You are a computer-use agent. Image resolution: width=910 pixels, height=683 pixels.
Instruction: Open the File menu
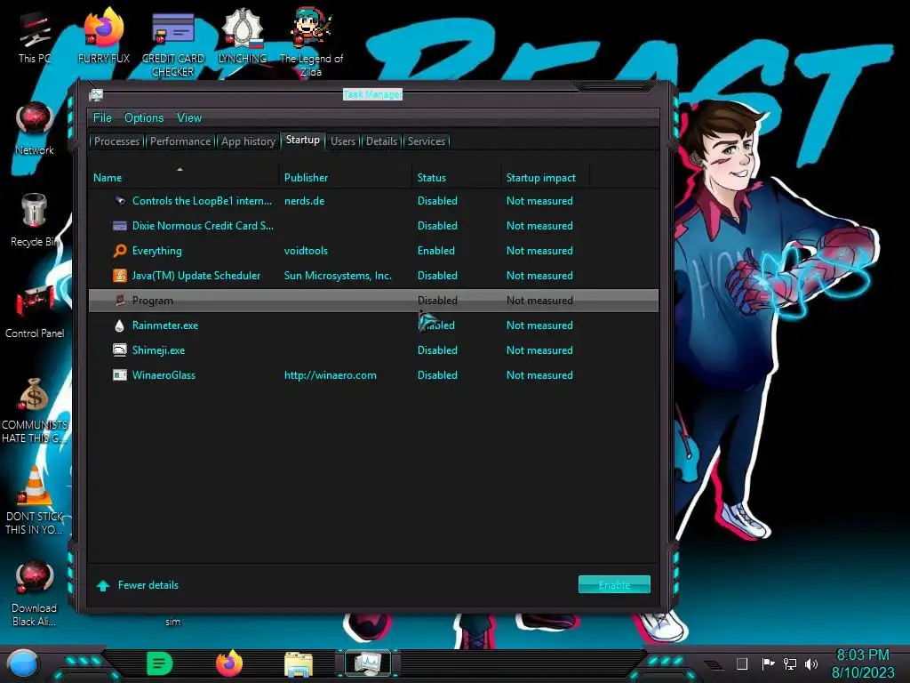pyautogui.click(x=102, y=118)
